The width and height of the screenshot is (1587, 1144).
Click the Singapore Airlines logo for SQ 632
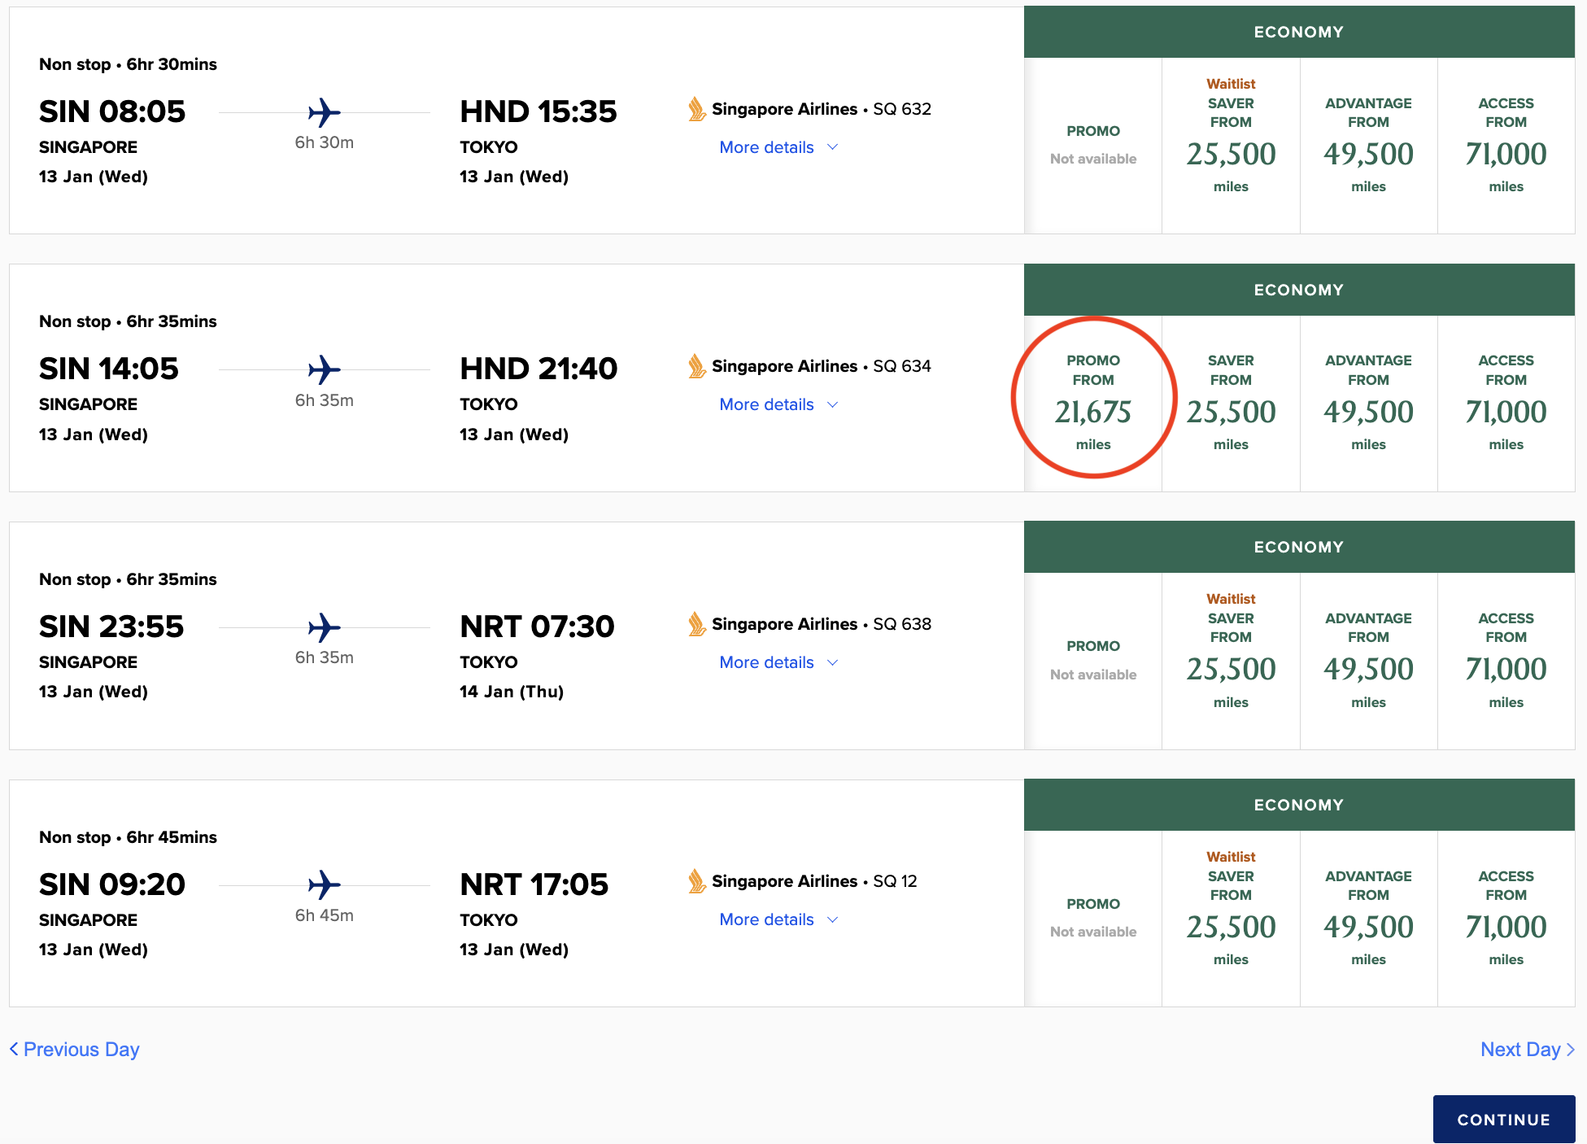[696, 109]
